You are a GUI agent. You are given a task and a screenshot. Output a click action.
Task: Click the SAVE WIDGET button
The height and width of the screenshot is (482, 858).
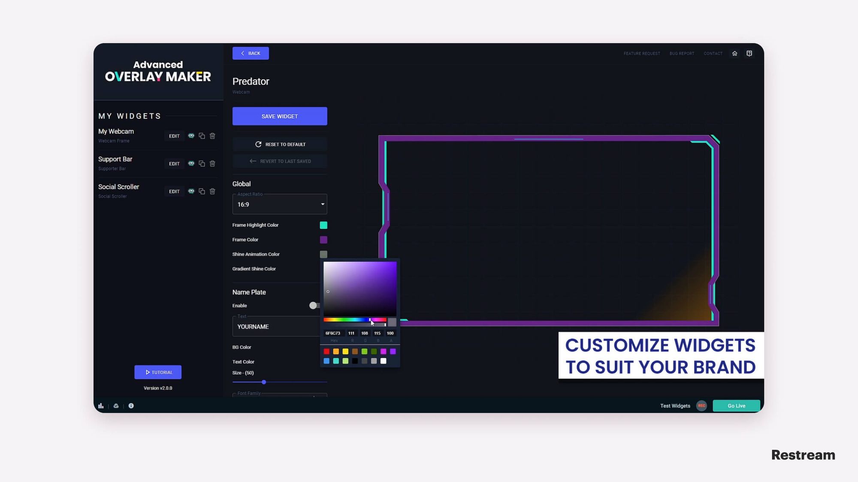(279, 116)
